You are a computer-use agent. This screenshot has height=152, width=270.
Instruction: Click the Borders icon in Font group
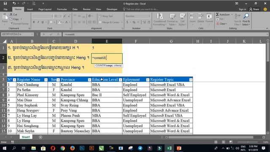click(x=51, y=22)
